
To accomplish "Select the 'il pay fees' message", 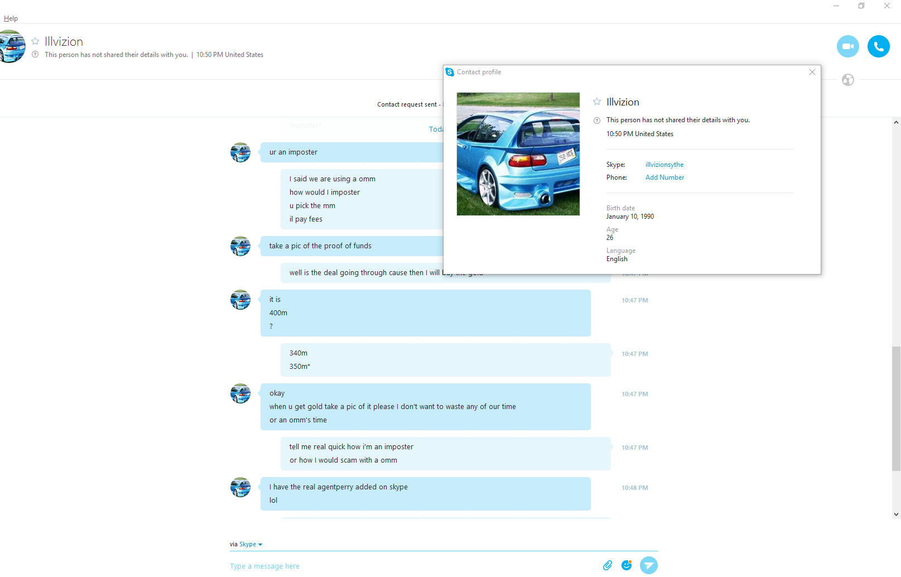I will 306,219.
